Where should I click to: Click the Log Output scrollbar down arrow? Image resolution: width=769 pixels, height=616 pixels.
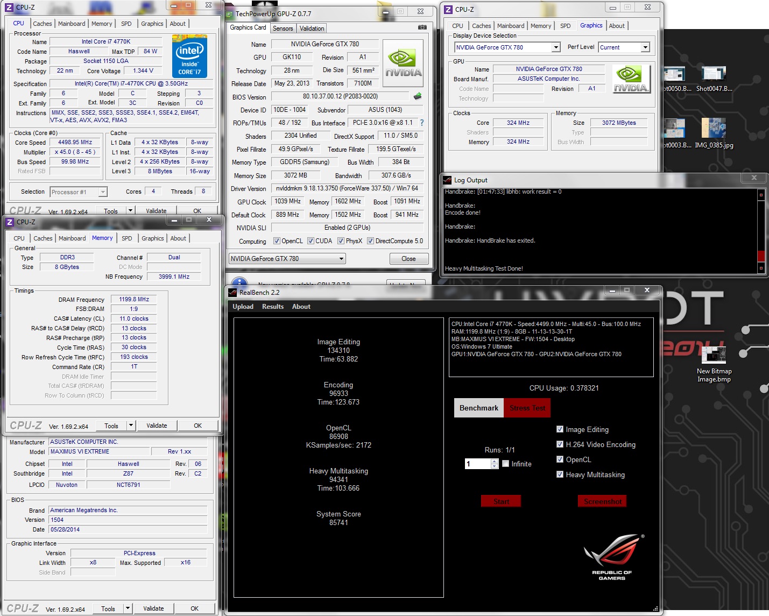pyautogui.click(x=761, y=268)
